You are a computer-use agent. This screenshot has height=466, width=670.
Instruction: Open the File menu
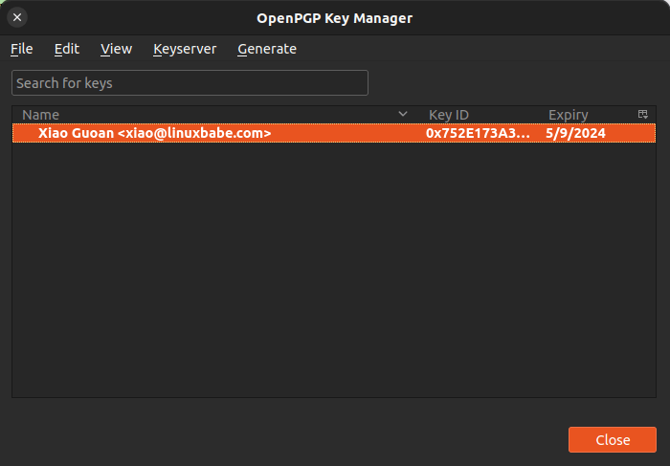pos(21,49)
